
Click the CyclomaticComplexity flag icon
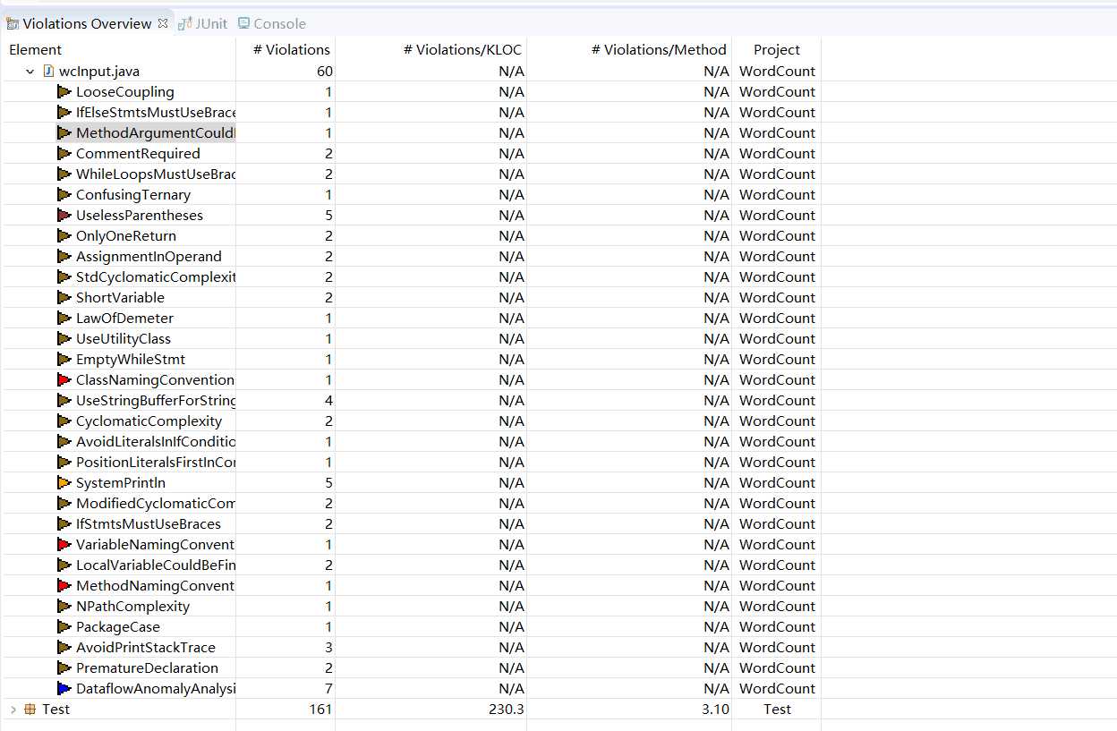(x=64, y=421)
